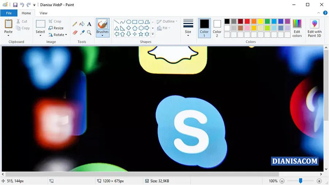
Task: Click the Zoom in plus button
Action: (x=319, y=181)
